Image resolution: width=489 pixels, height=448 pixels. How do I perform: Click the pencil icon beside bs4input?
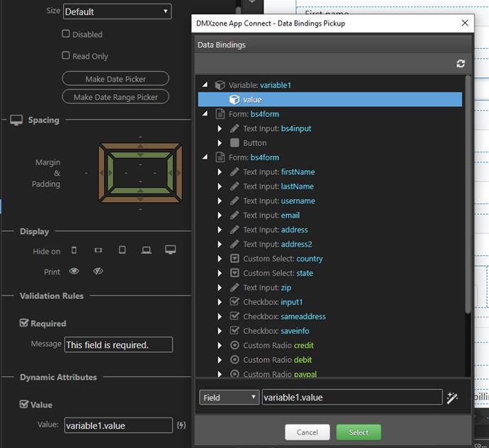(x=234, y=128)
